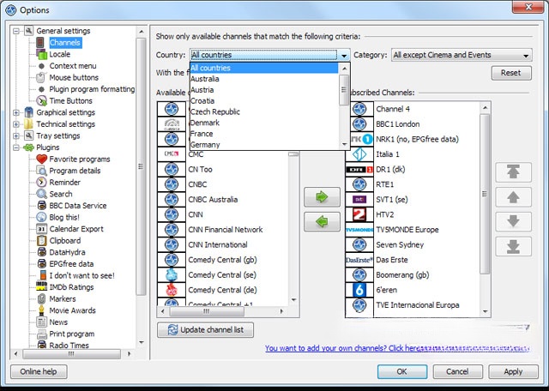Click the Calendar Export icon
Viewport: 549px width, 391px height.
point(41,229)
